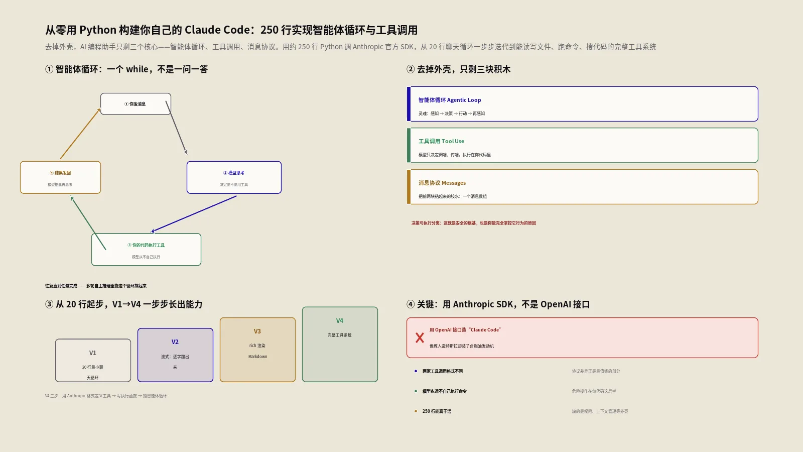The height and width of the screenshot is (452, 803).
Task: Click the '消息协议 Messages' card title
Action: pyautogui.click(x=442, y=183)
